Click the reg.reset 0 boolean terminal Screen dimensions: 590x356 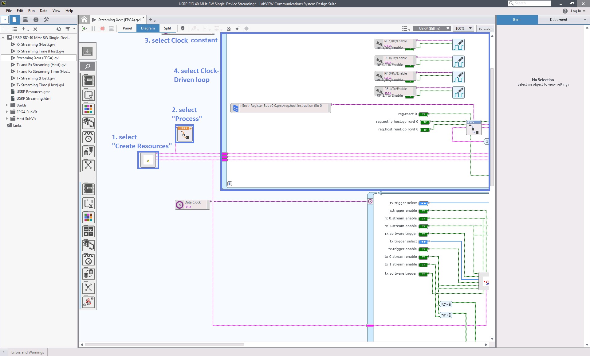(424, 114)
